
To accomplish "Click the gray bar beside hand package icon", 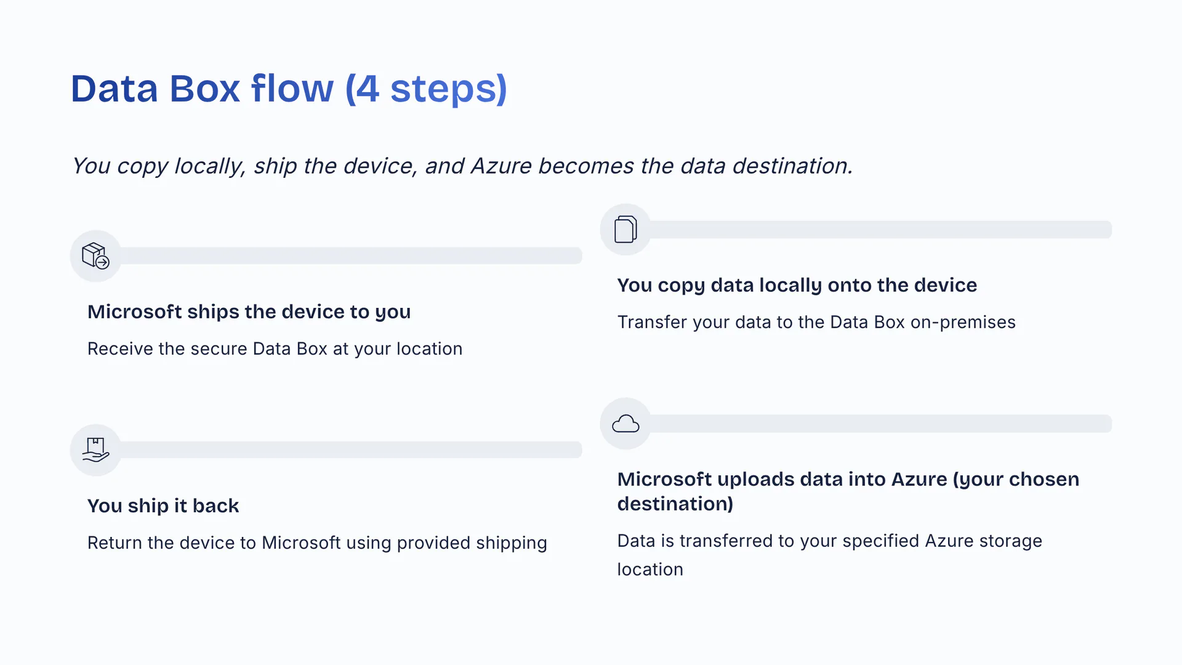I will (351, 449).
